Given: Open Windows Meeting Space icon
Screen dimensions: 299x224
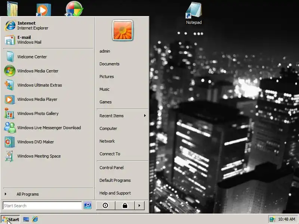Looking at the screenshot, I should (x=9, y=156).
